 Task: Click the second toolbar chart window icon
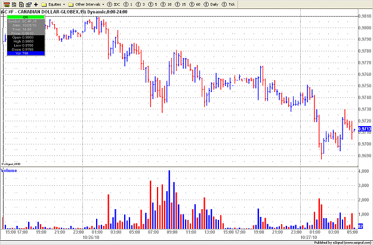(x=14, y=4)
